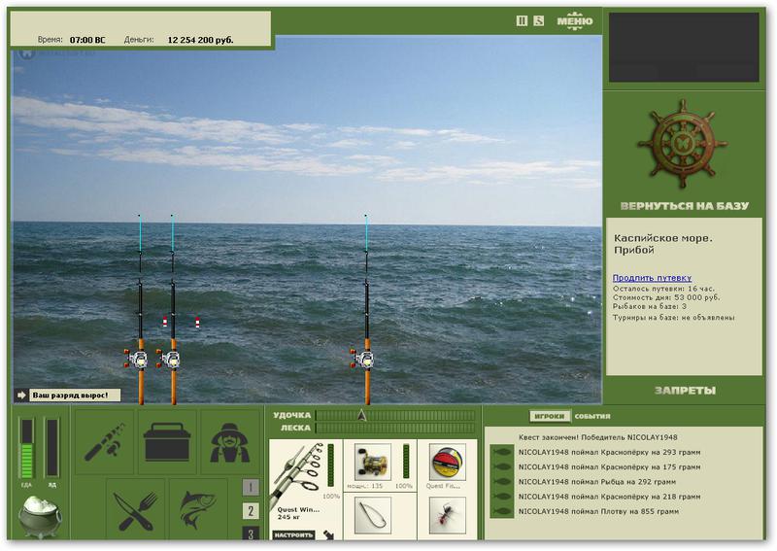Click the S icon next to pause
The width and height of the screenshot is (777, 551).
point(539,20)
